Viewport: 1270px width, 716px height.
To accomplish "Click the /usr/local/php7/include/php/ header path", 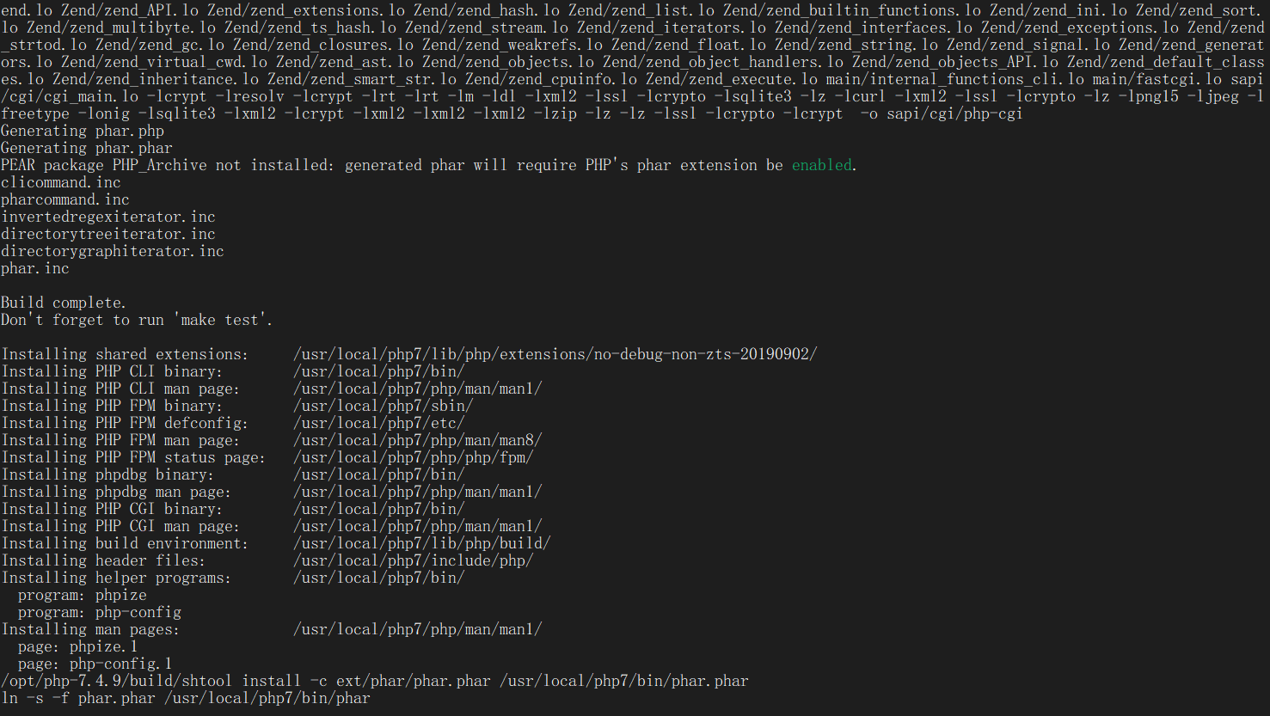I will pos(414,560).
